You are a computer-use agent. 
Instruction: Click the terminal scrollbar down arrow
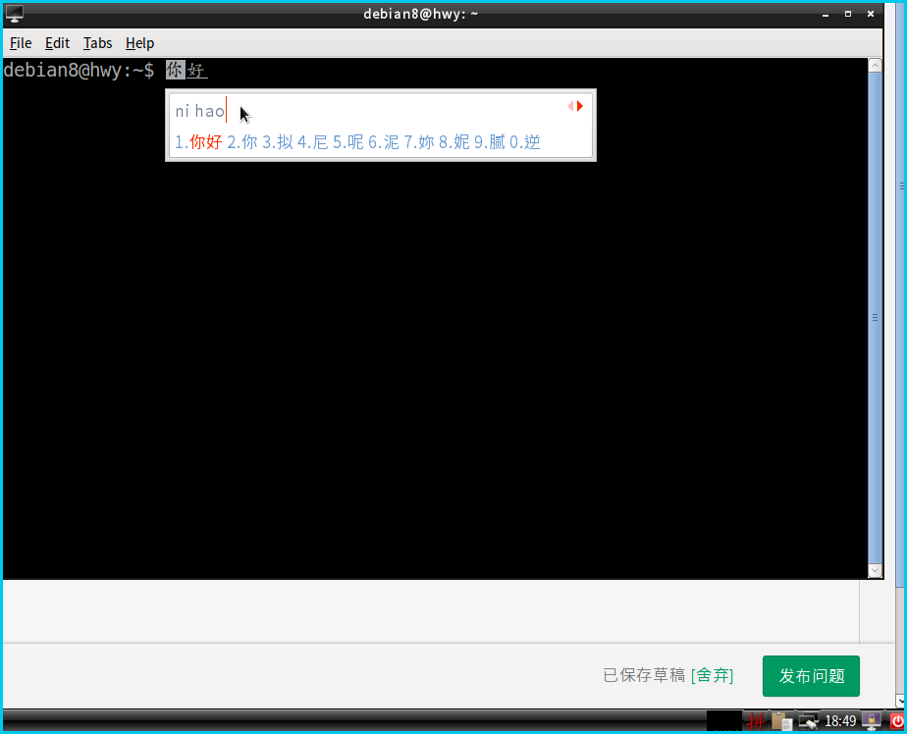click(876, 571)
